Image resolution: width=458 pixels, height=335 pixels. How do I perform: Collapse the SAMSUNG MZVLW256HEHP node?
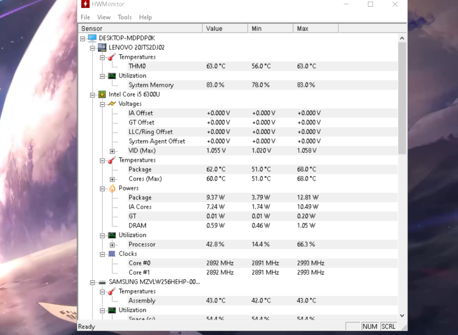tap(93, 282)
